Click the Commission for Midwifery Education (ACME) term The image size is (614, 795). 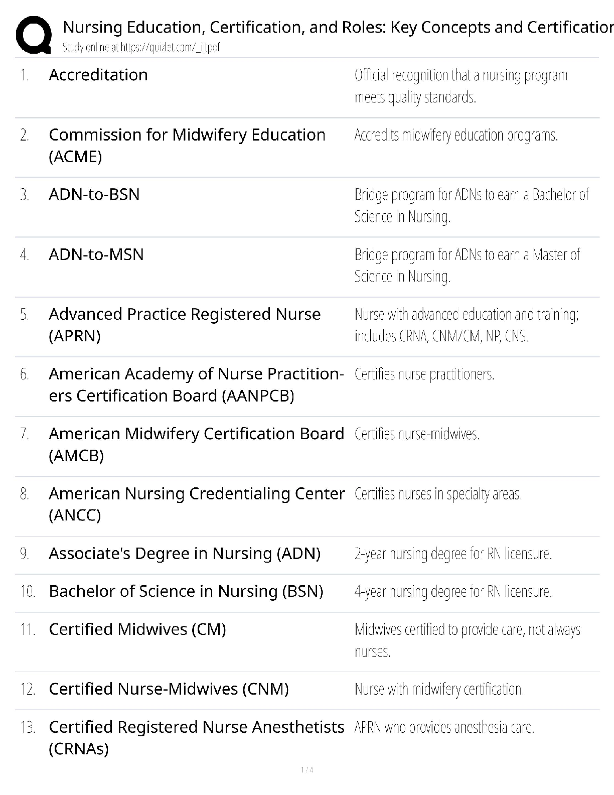(x=187, y=146)
